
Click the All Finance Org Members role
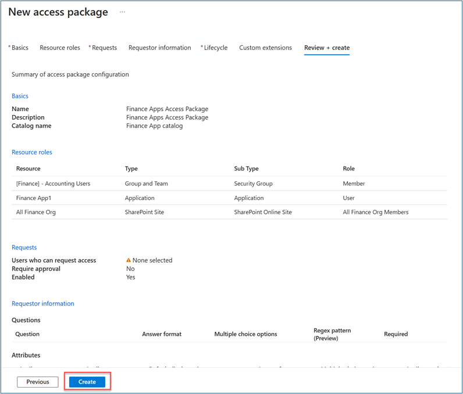click(376, 212)
